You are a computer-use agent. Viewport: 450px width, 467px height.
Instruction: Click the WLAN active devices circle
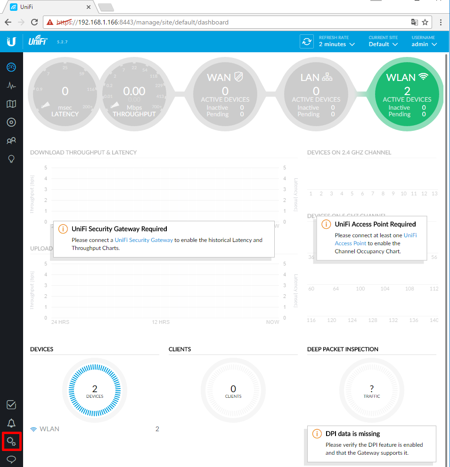tap(407, 94)
